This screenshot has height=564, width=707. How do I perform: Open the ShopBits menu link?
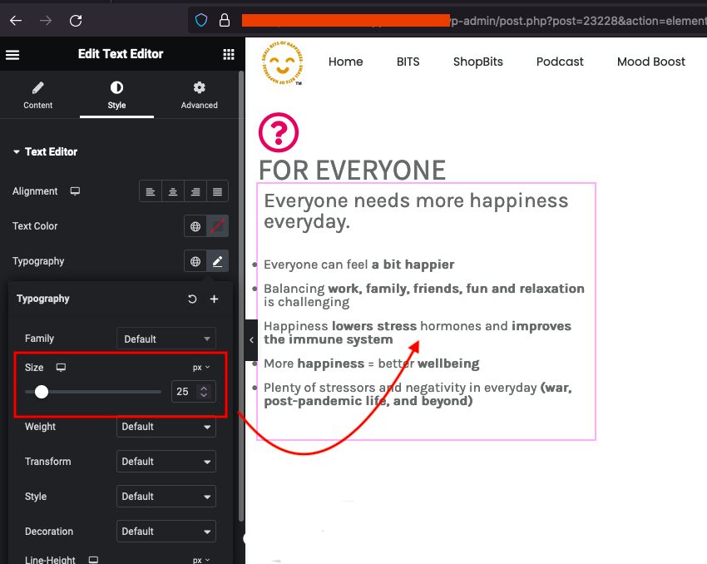tap(478, 62)
